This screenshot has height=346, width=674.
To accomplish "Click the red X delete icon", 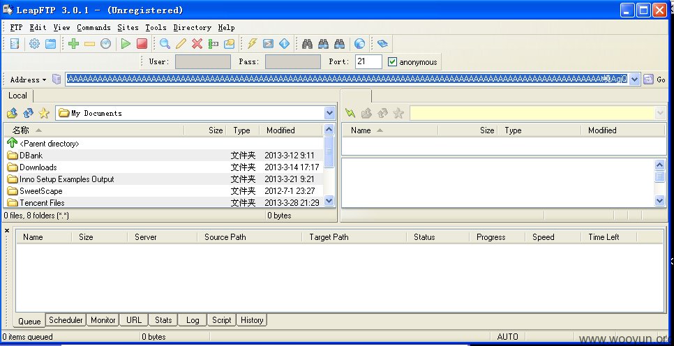I will (x=197, y=43).
